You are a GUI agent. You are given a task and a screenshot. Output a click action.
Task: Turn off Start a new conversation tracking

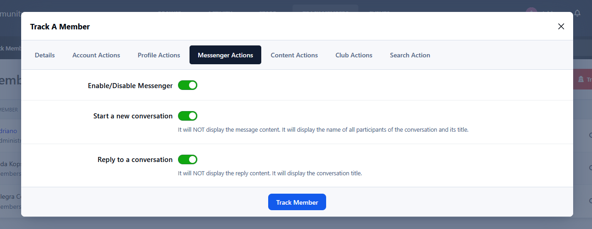point(188,116)
